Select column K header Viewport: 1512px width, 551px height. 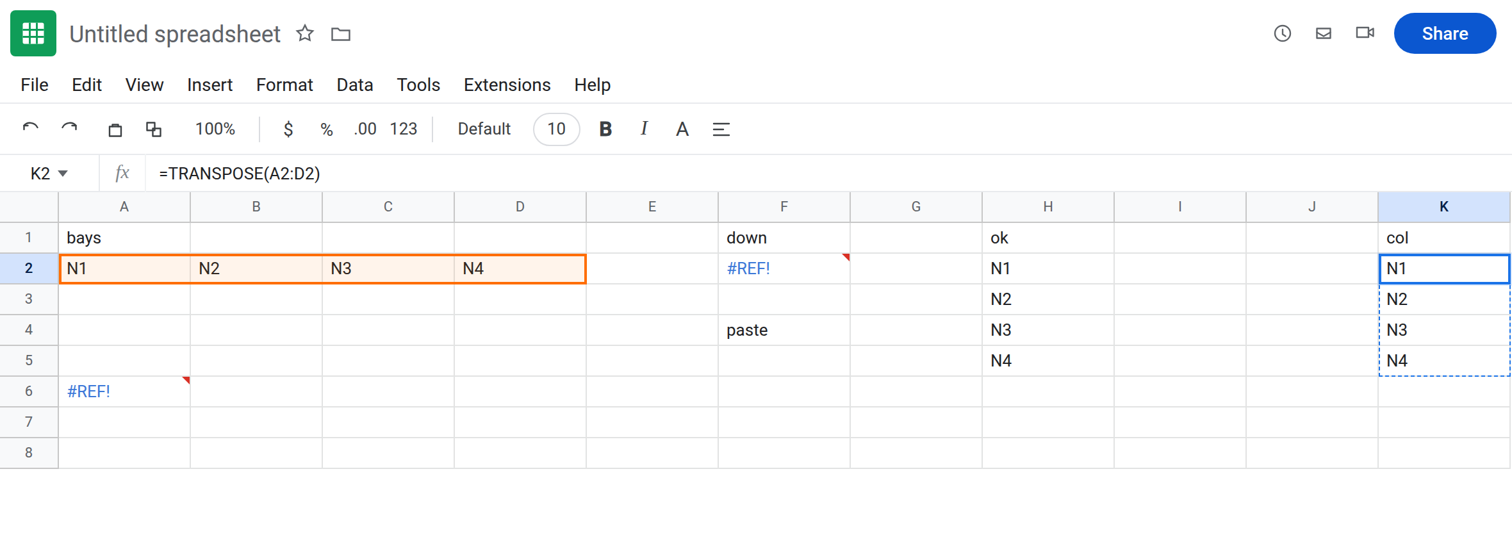(x=1444, y=207)
